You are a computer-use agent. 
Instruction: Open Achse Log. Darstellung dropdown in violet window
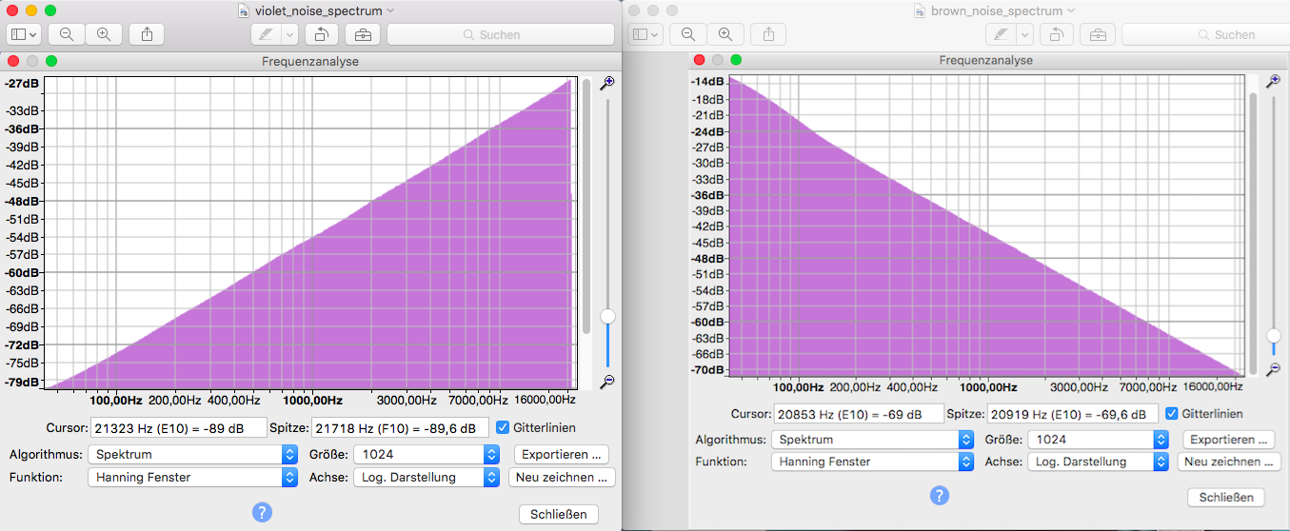pos(427,477)
